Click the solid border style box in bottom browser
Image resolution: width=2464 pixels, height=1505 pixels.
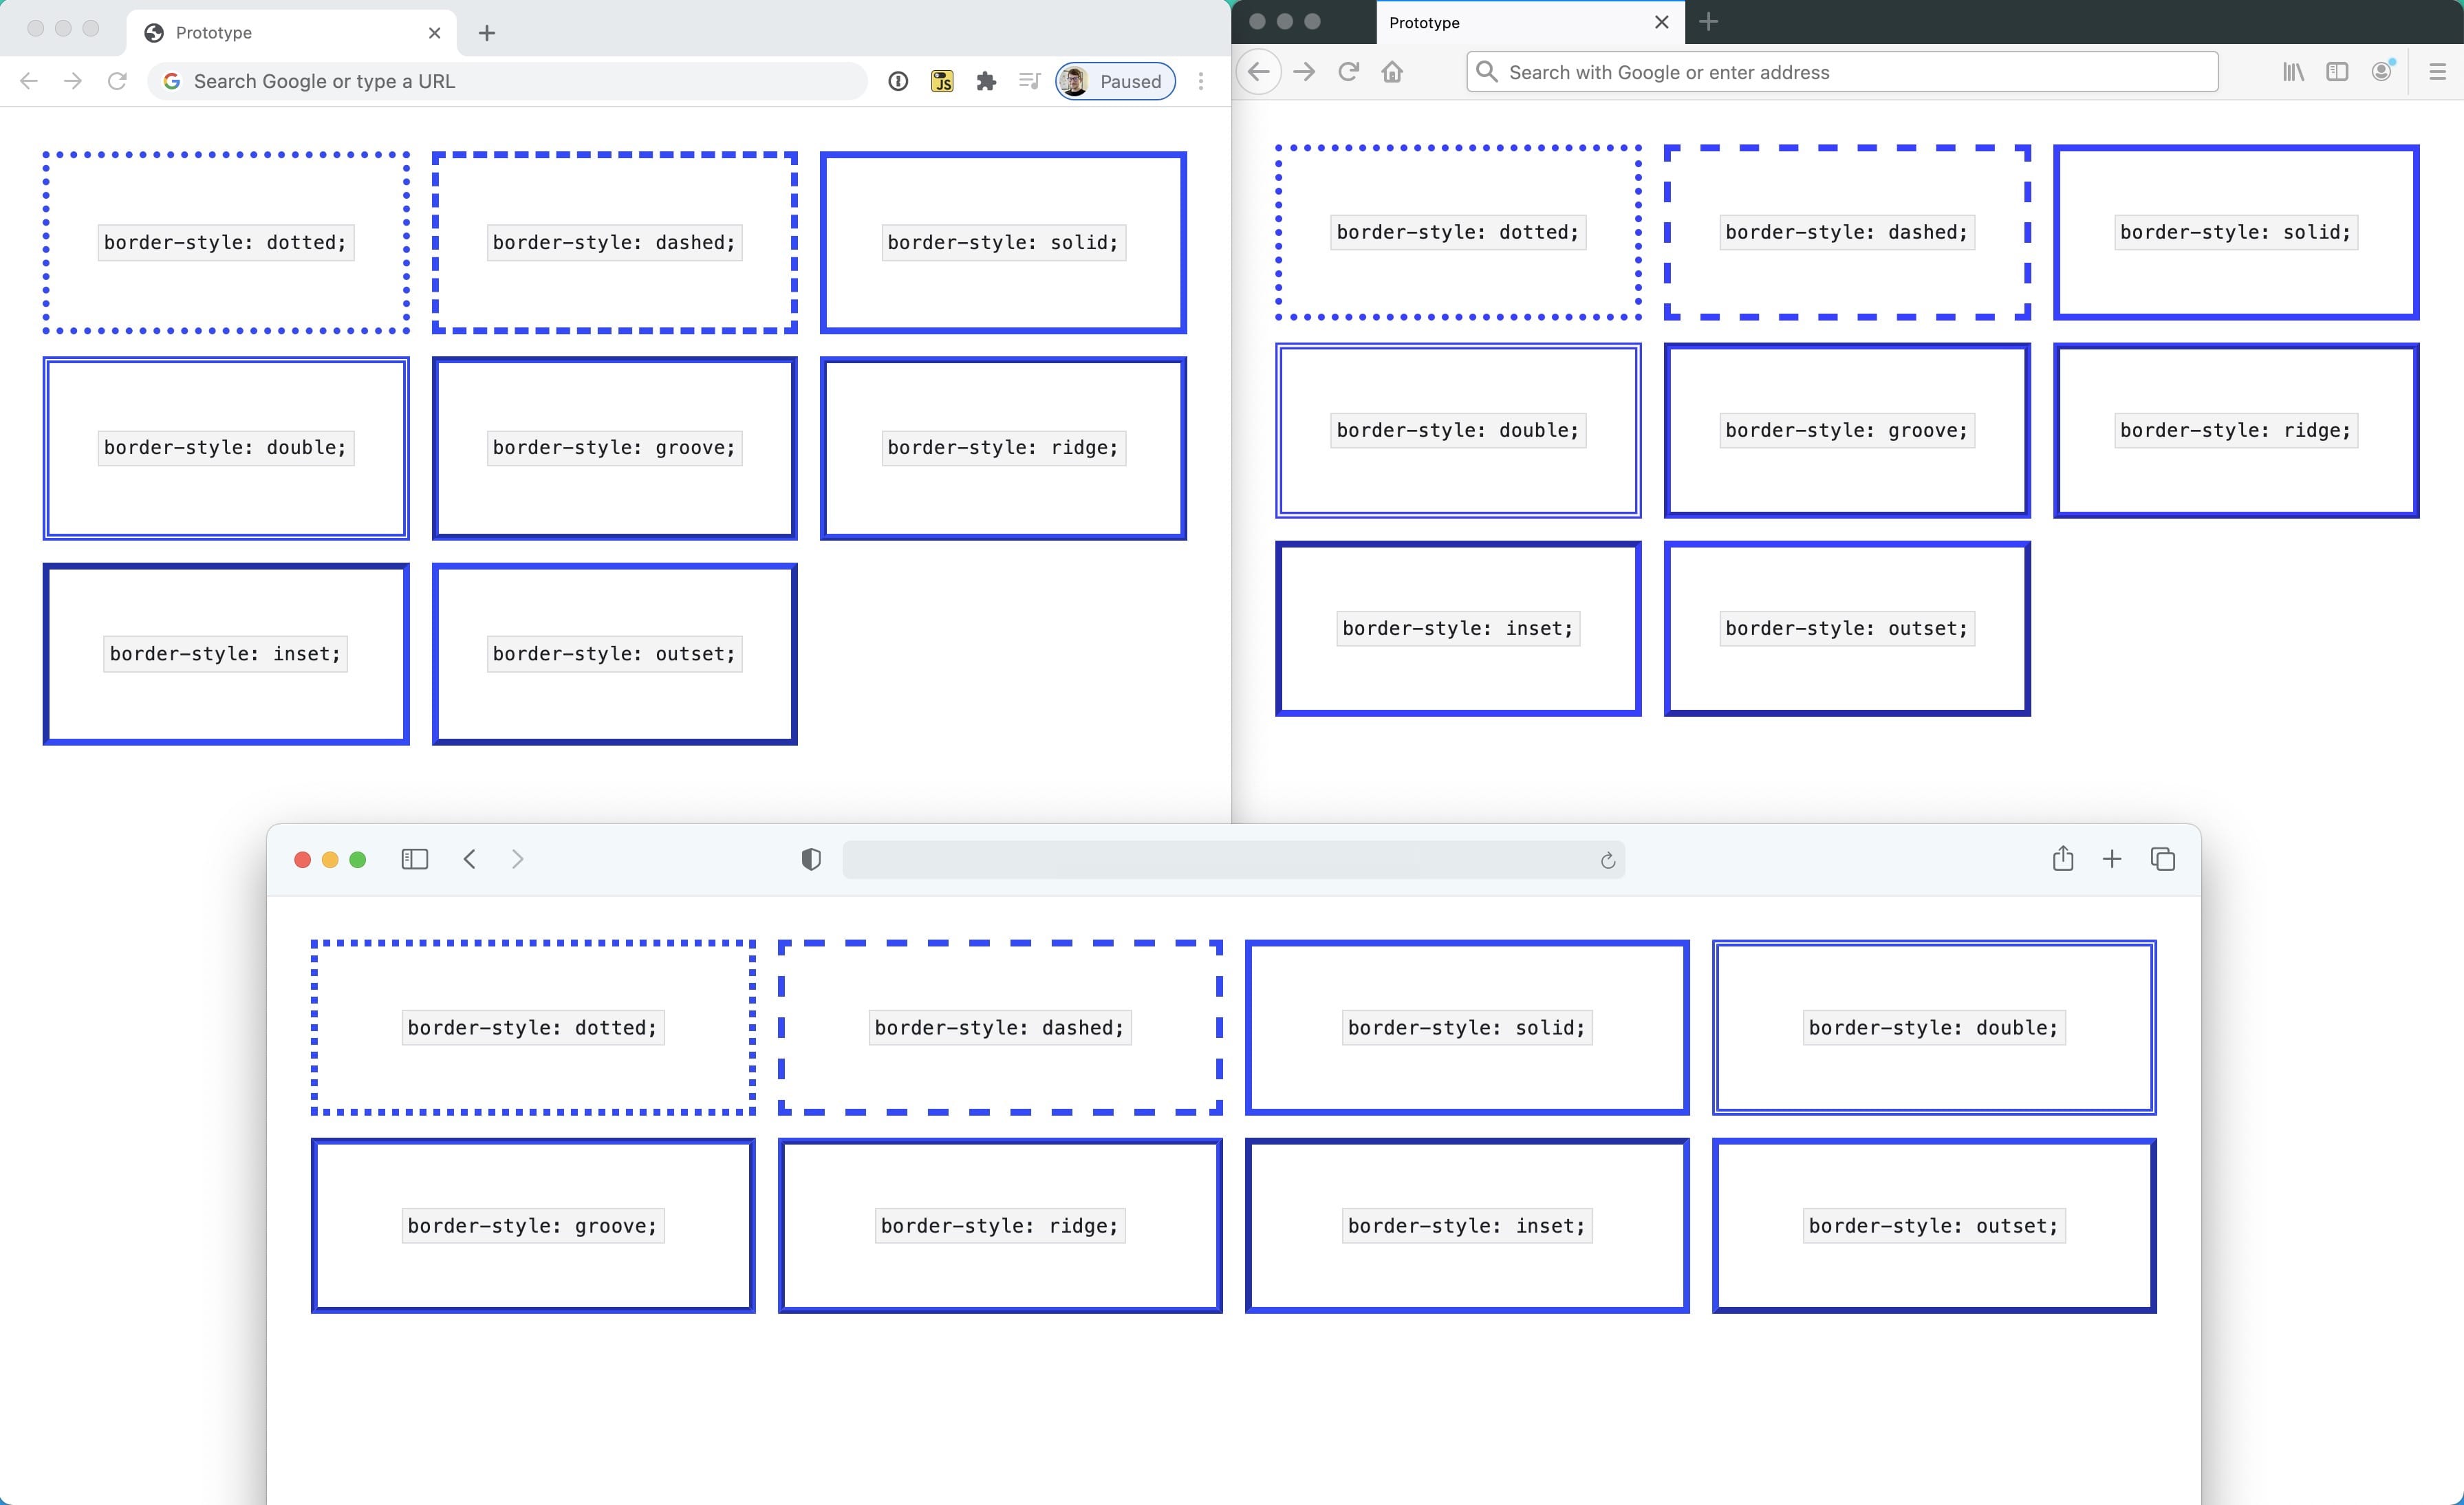coord(1466,1026)
